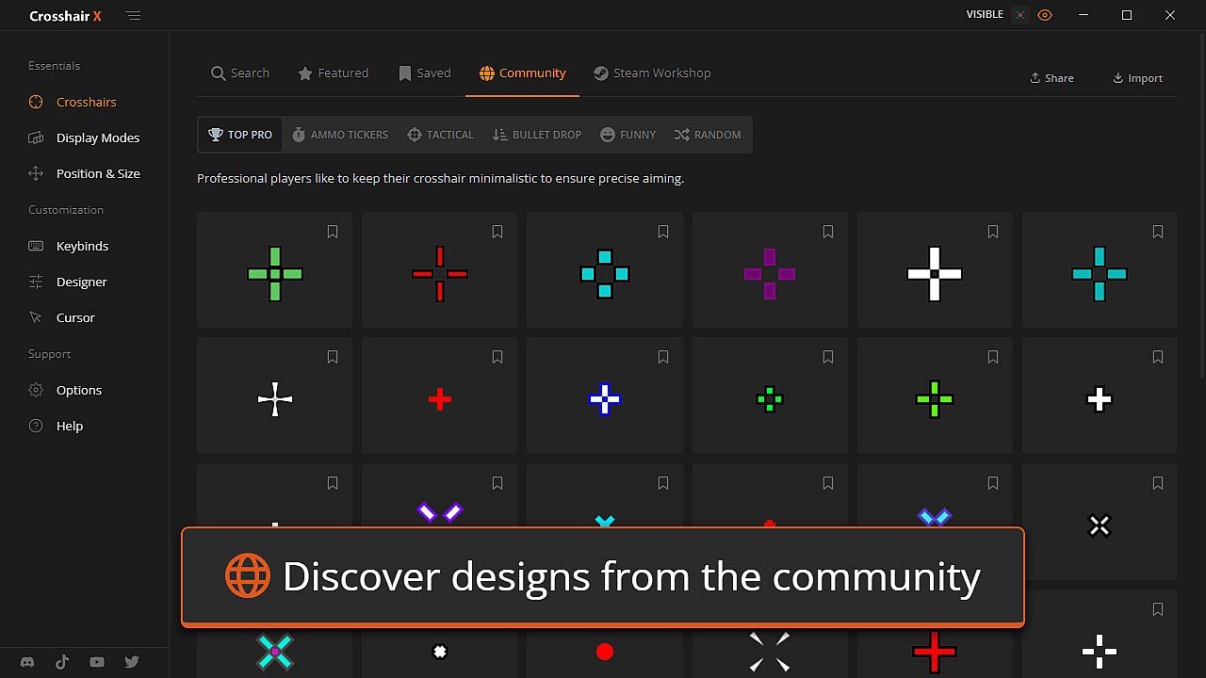This screenshot has height=678, width=1206.
Task: Select the Ammo Tickers category
Action: coord(339,135)
